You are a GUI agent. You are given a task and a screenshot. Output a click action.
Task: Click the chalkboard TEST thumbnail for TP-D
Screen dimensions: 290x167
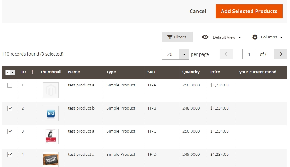[x=51, y=160]
